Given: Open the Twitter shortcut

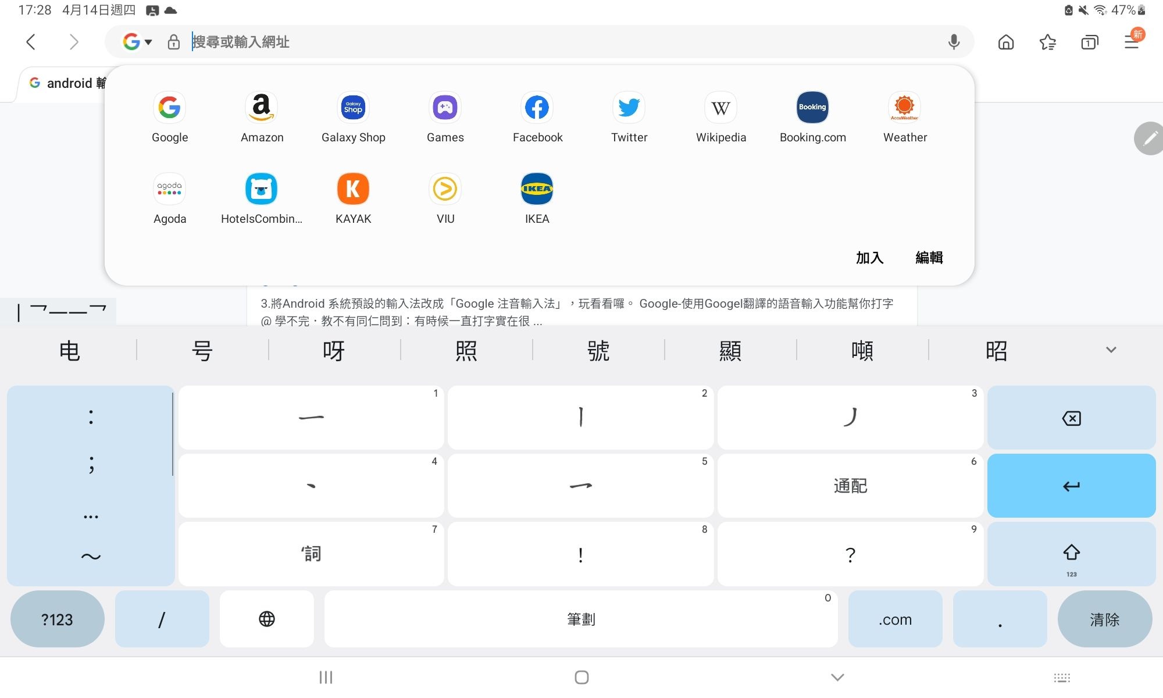Looking at the screenshot, I should click(x=629, y=117).
